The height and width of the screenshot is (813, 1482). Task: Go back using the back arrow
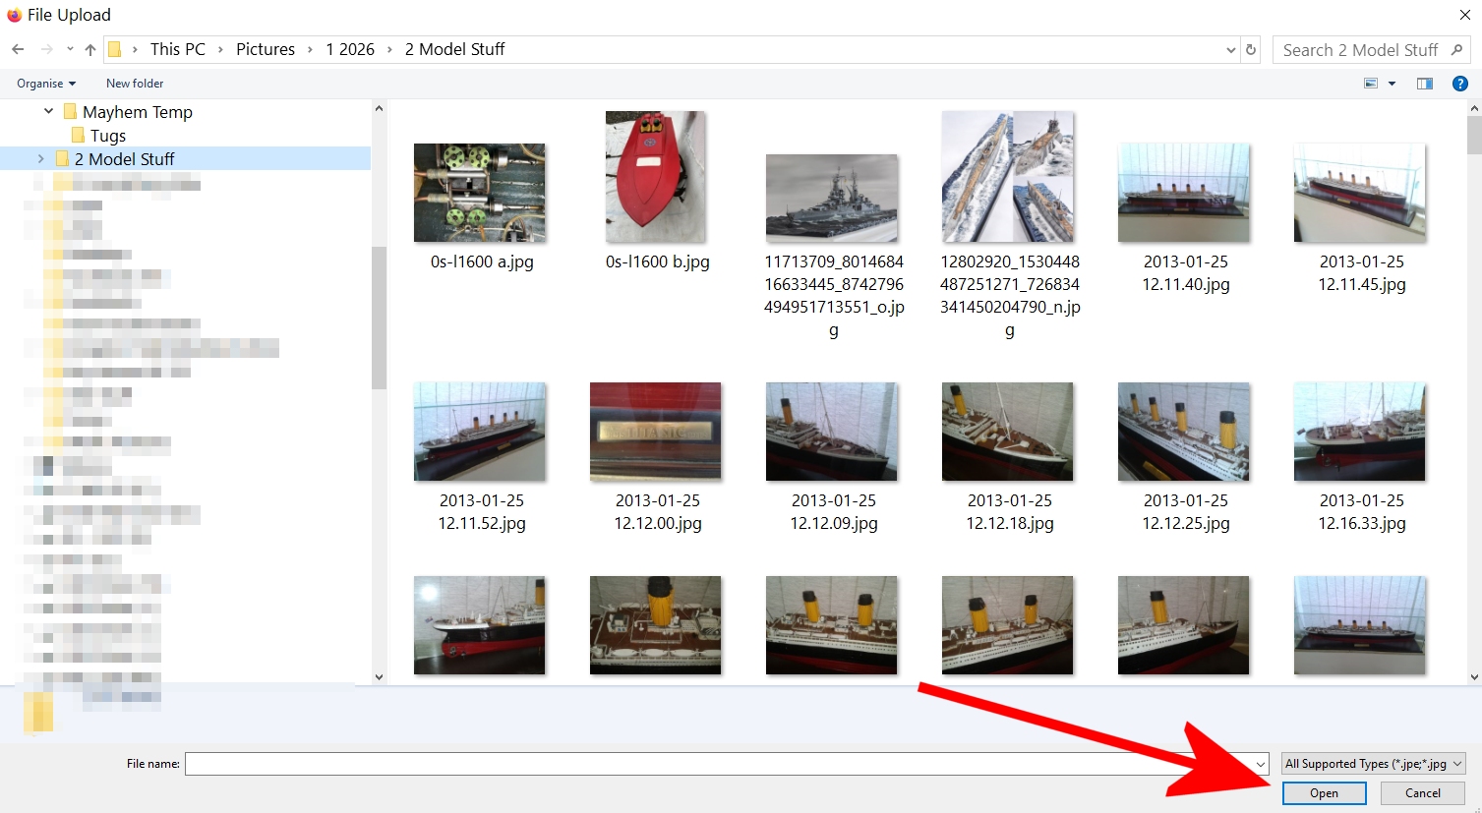(x=18, y=49)
